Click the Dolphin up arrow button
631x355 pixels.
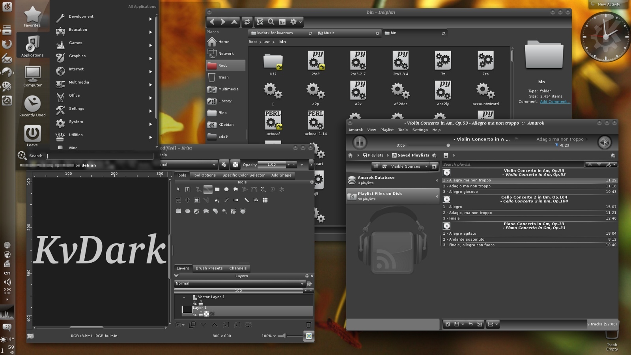tap(234, 22)
